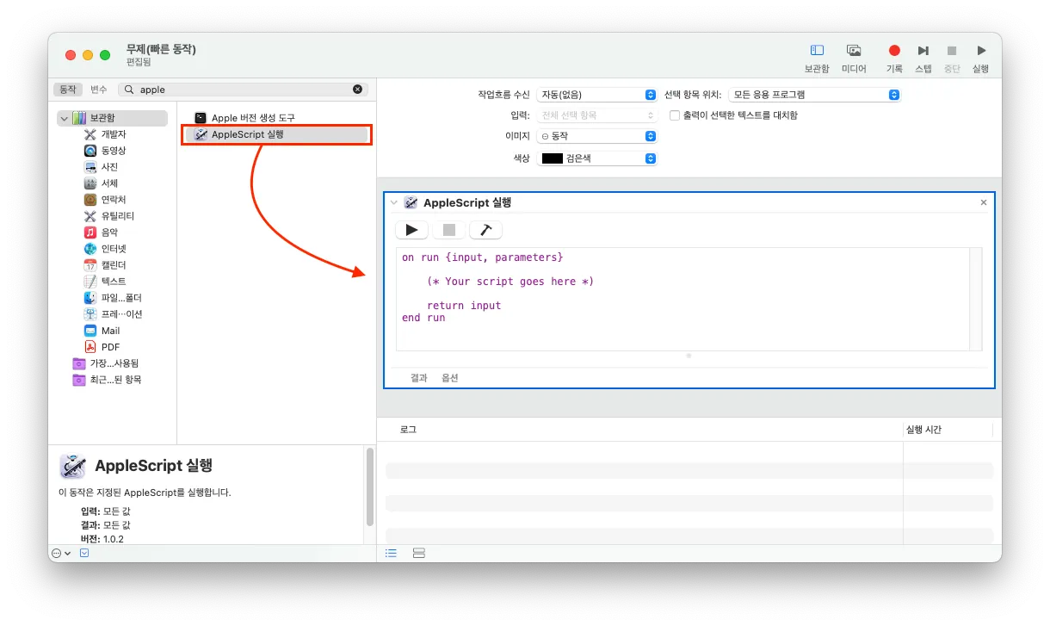
Task: Remove the AppleScript 실행 action with x
Action: tap(984, 202)
